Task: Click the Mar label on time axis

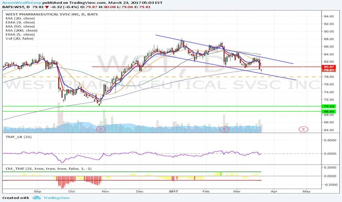Action: [237, 191]
